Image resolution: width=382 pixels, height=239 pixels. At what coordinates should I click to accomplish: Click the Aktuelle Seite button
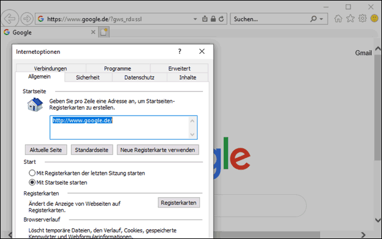46,150
